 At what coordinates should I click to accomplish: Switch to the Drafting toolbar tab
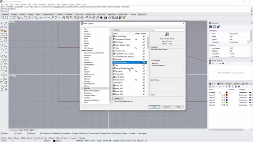133,14
